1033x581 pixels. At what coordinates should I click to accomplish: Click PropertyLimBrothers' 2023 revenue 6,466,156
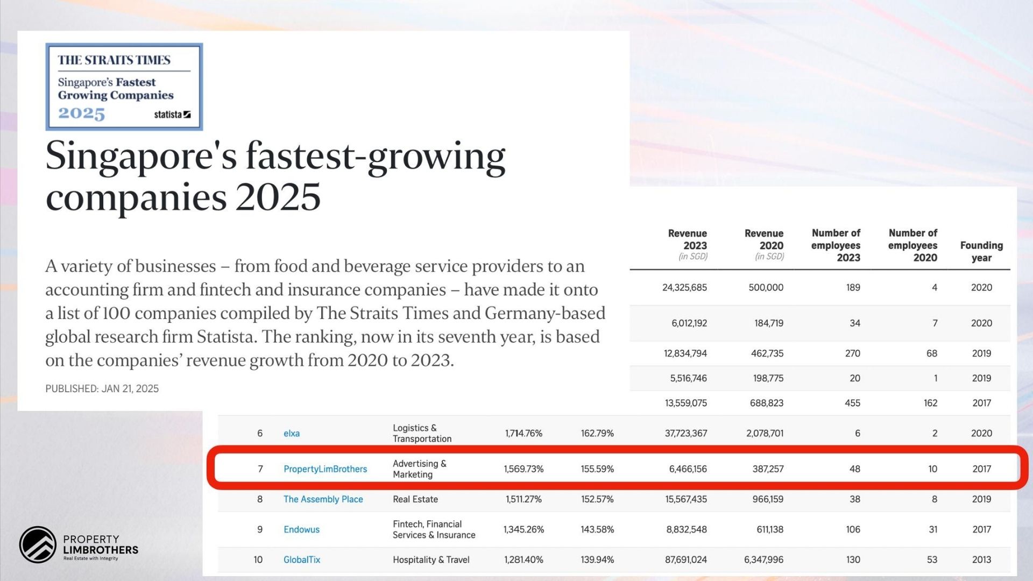pos(688,469)
